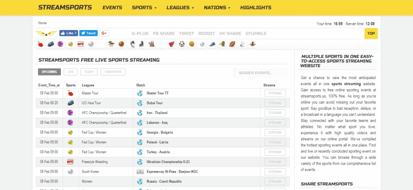Select the red snooker triangle icon
The height and width of the screenshot is (190, 413).
coord(172,44)
